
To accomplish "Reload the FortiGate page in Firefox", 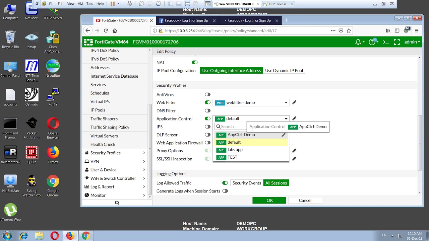I will (x=106, y=30).
